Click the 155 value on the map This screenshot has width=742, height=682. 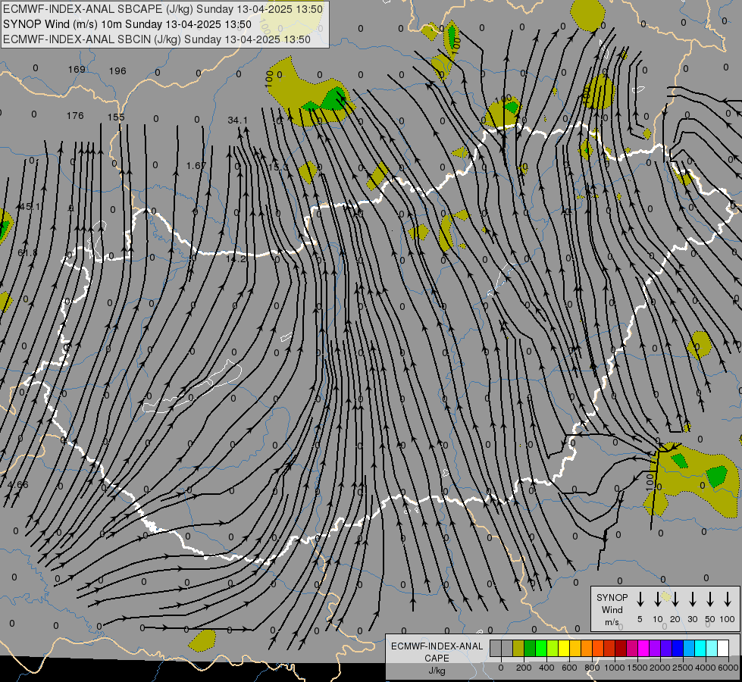coord(116,117)
